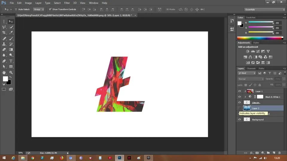This screenshot has height=161, width=287.
Task: Add a Brightness/Contrast adjustment
Action: pos(248,51)
